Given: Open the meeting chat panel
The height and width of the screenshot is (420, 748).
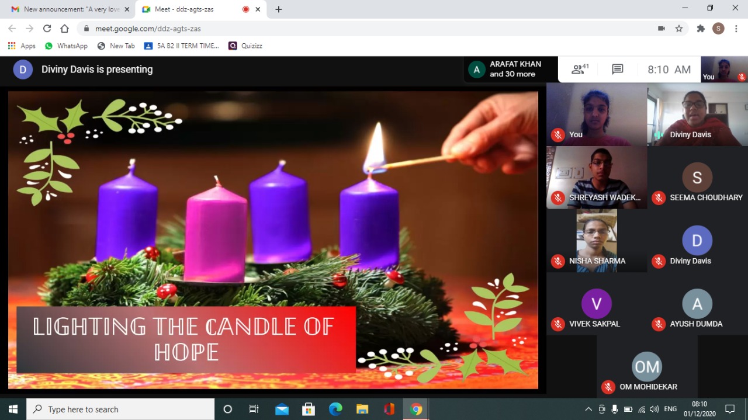Looking at the screenshot, I should (617, 70).
